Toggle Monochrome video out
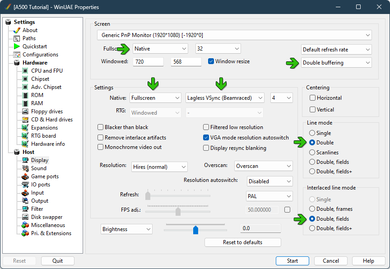The height and width of the screenshot is (269, 390). [x=101, y=147]
